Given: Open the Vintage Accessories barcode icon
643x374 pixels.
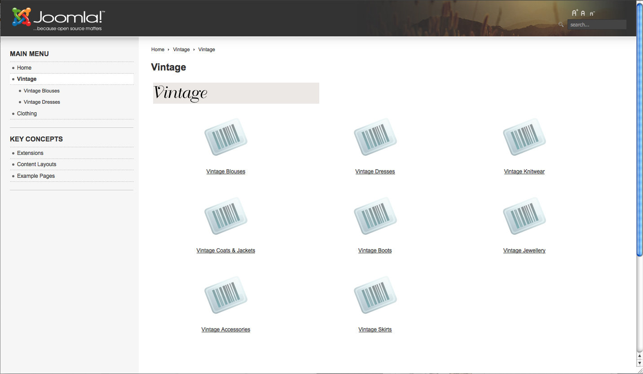Looking at the screenshot, I should click(x=226, y=295).
